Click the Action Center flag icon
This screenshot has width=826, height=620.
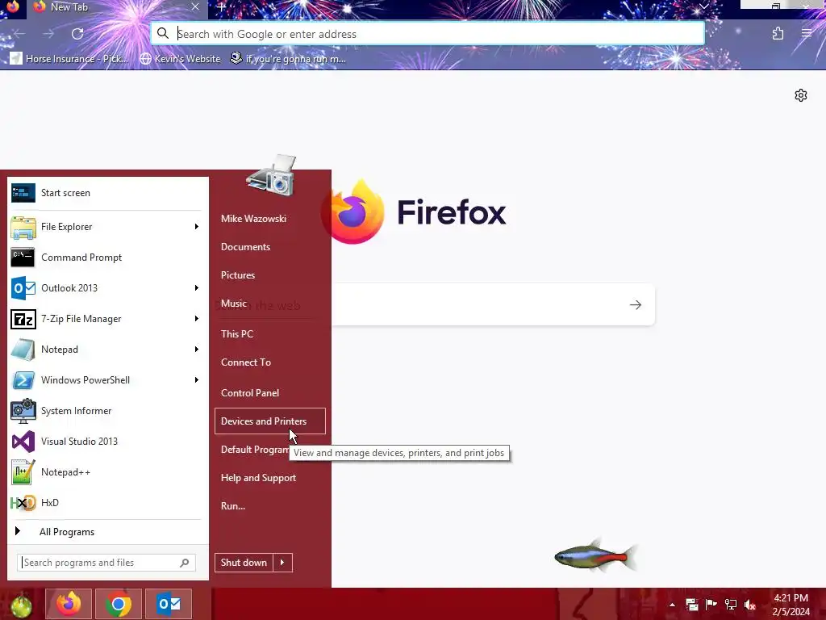pos(711,605)
